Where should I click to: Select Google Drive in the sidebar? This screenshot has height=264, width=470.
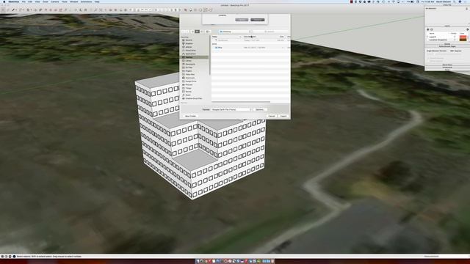[191, 81]
